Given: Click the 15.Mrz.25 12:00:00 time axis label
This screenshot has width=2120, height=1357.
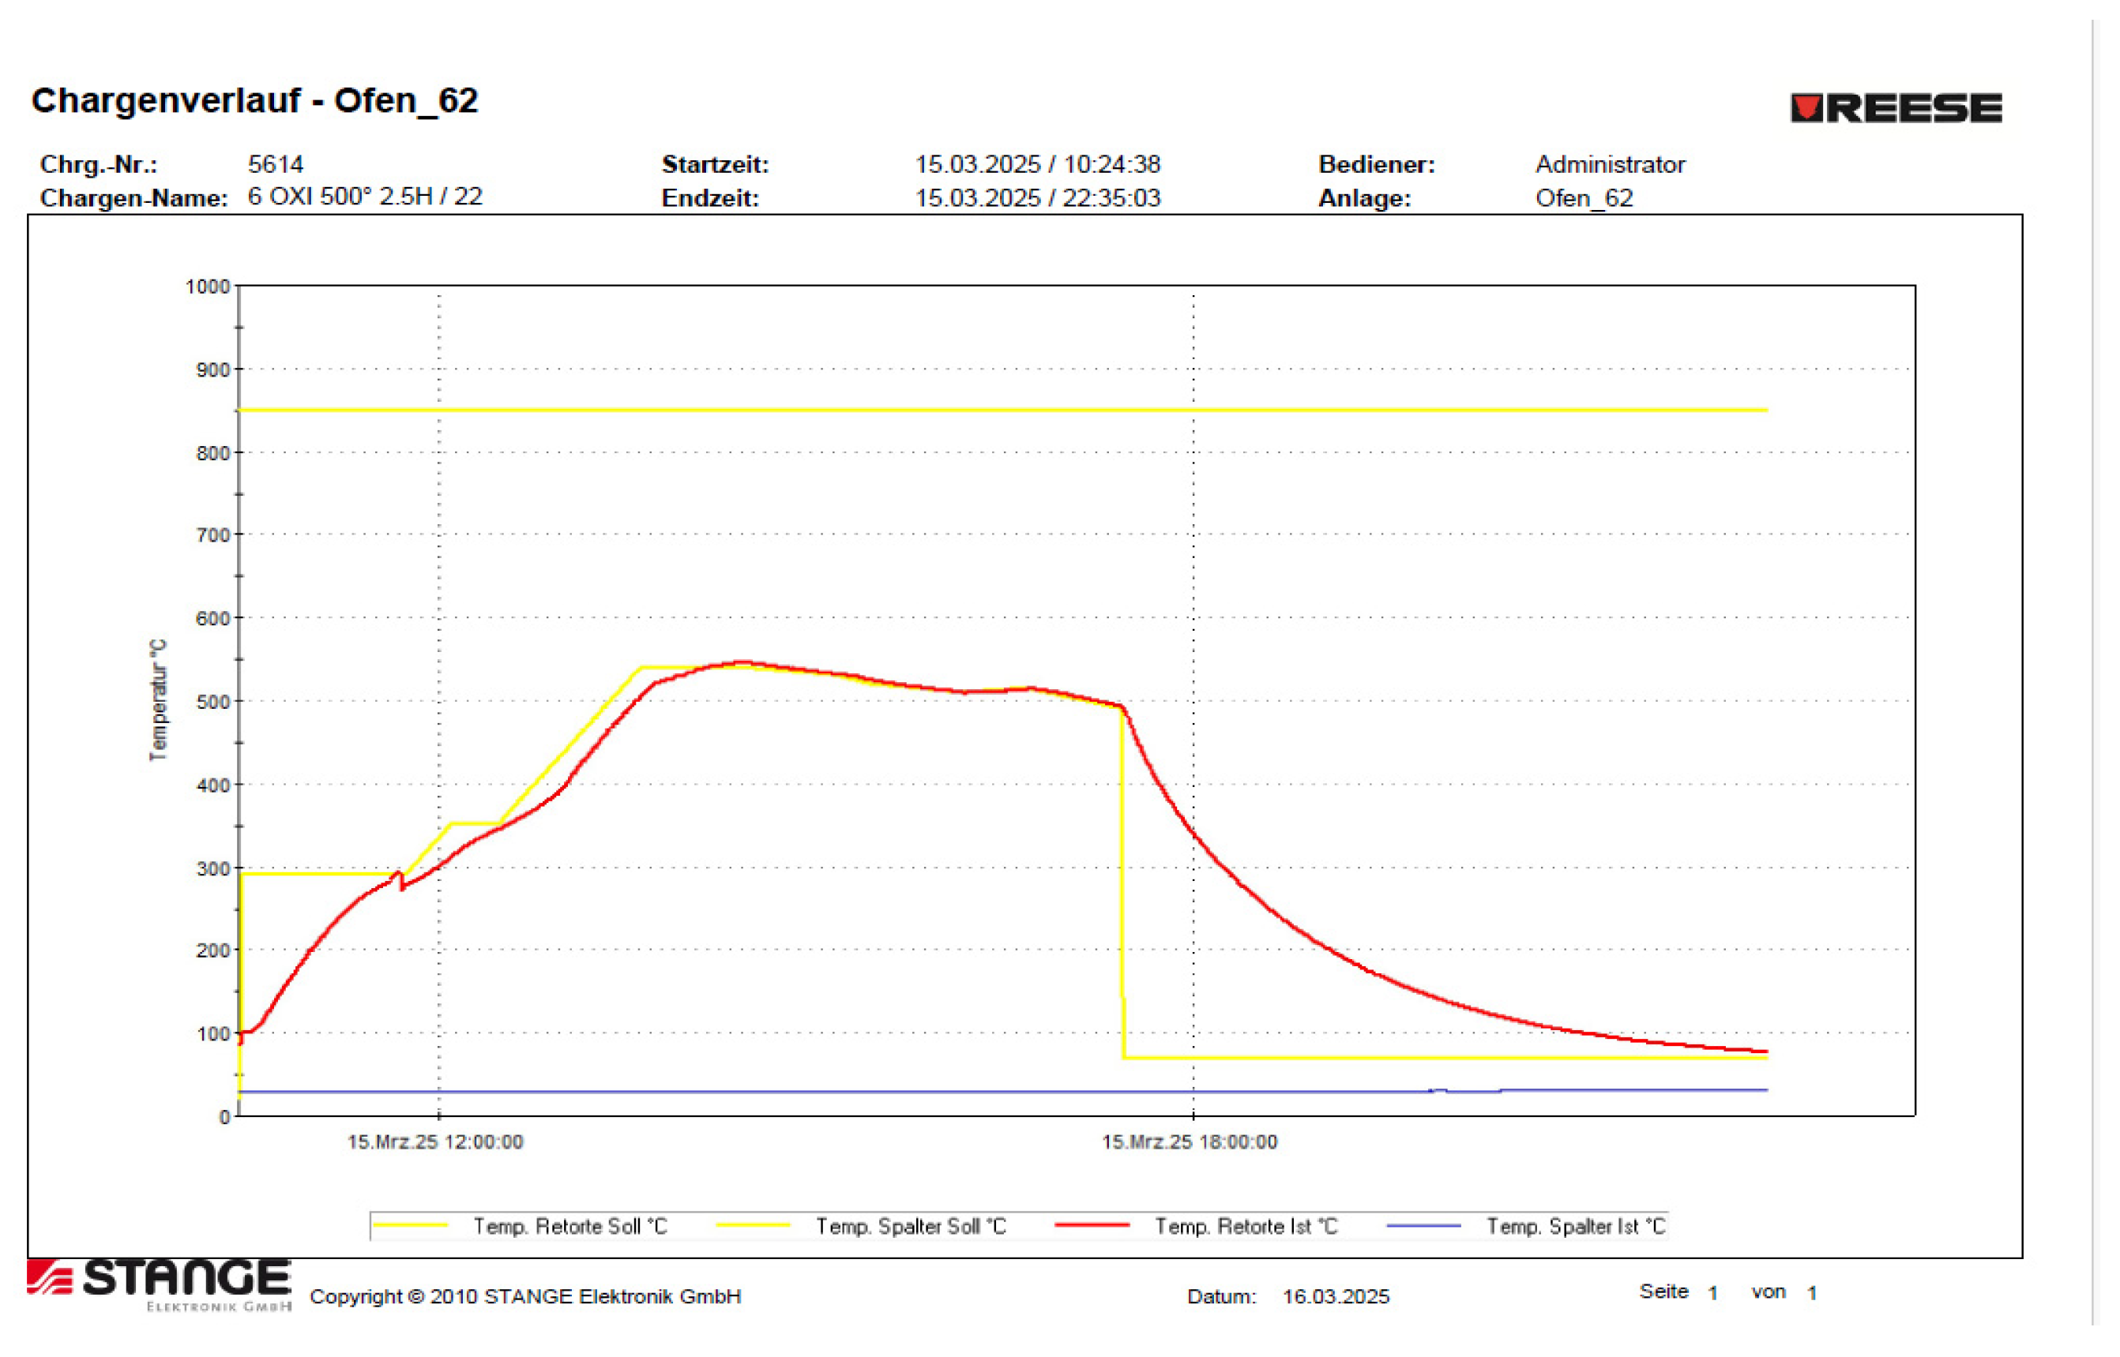Looking at the screenshot, I should [x=434, y=1142].
